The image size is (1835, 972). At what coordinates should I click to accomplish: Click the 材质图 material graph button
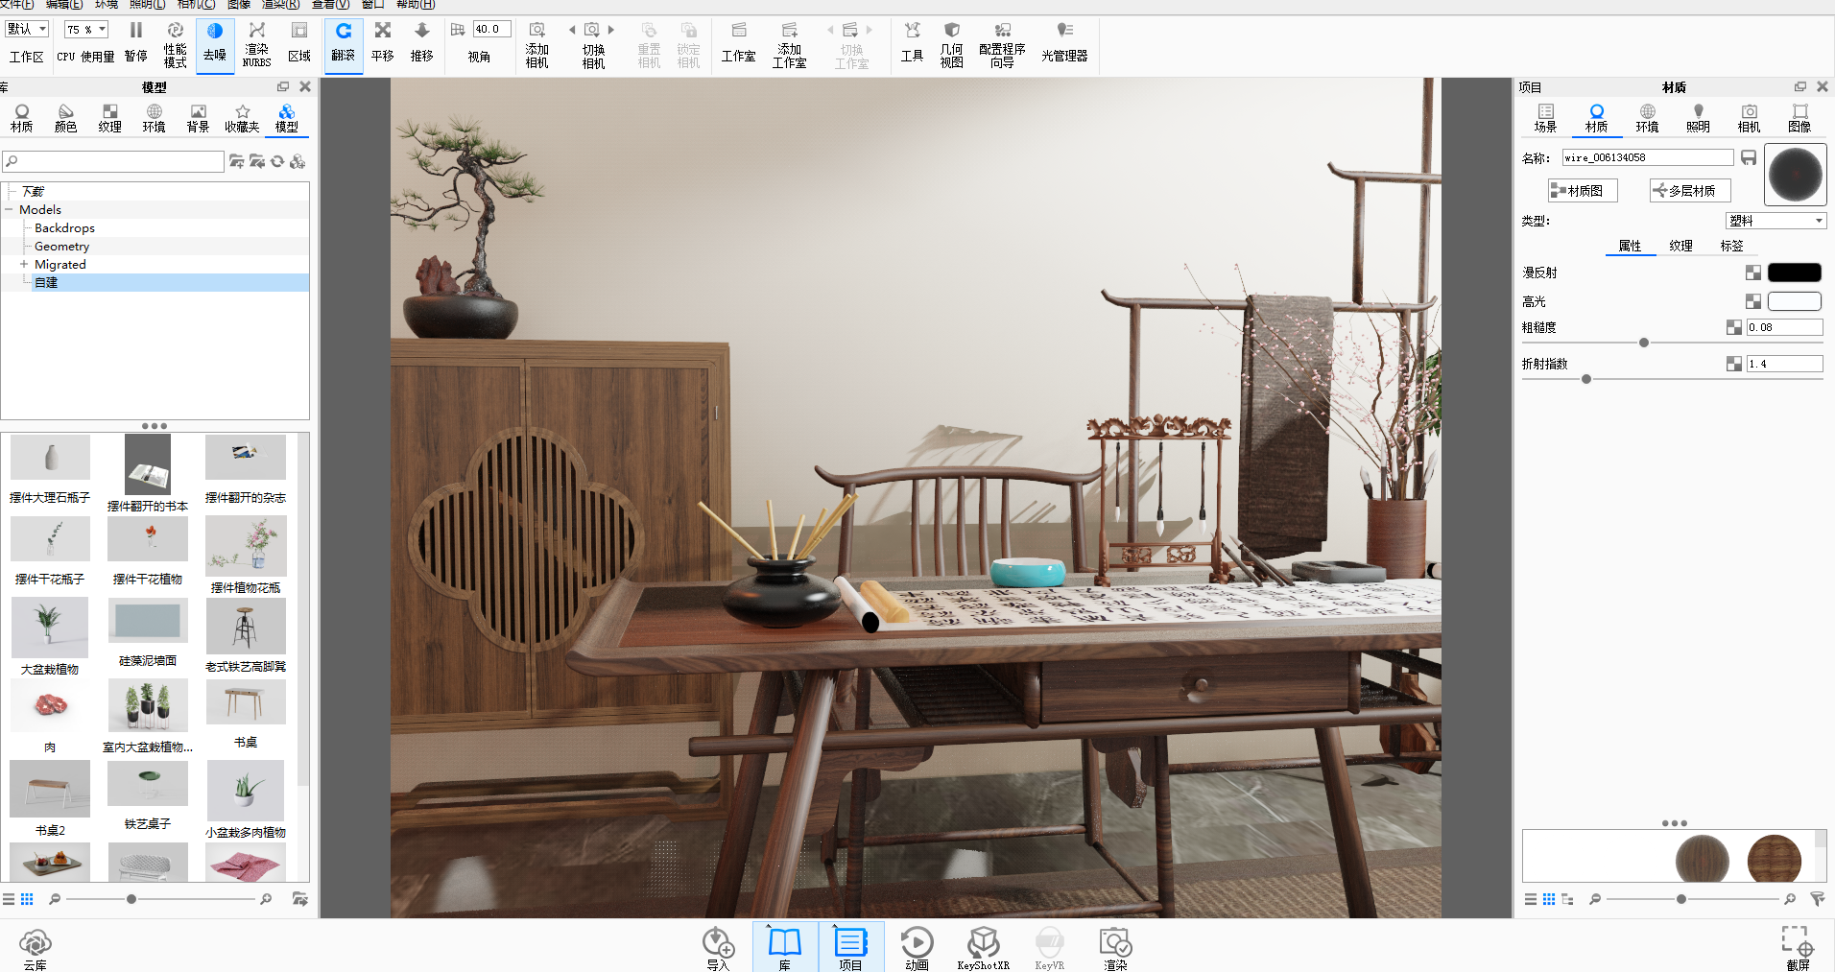click(1583, 191)
